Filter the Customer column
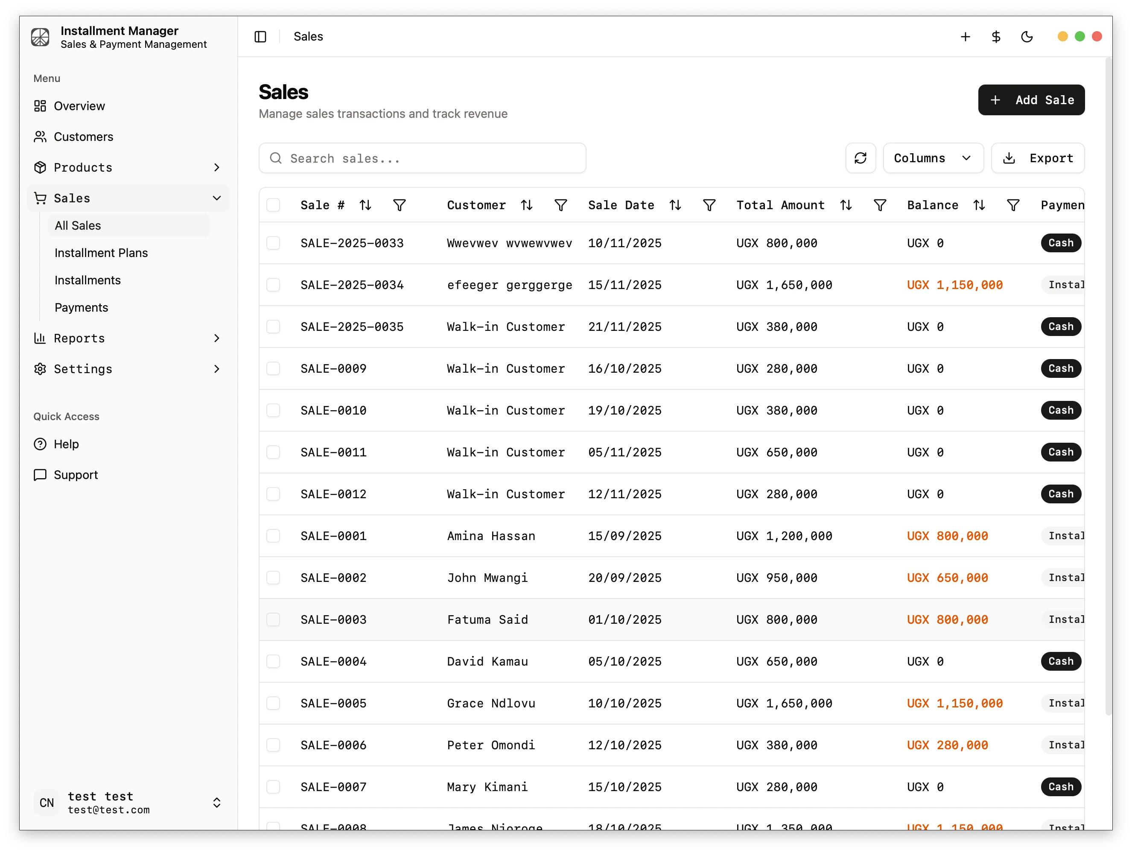This screenshot has width=1132, height=853. click(561, 204)
